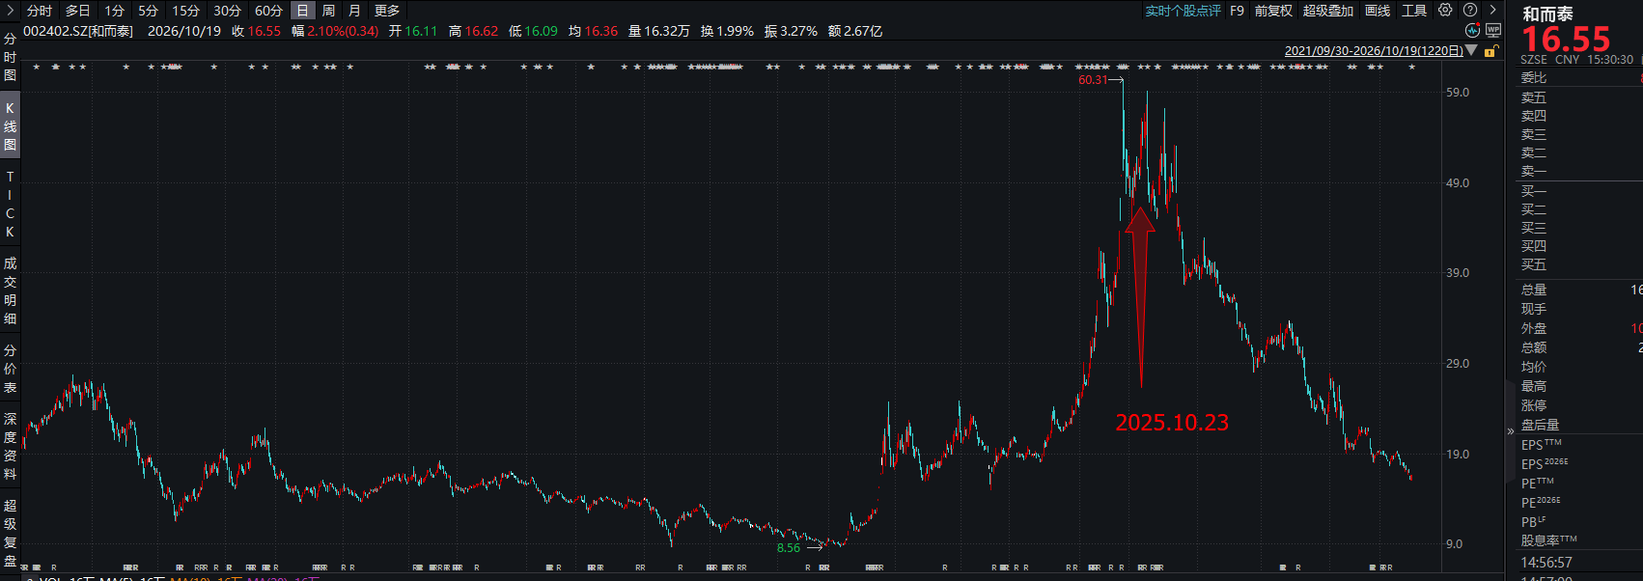Screen dimensions: 1643x581
Task: Expand toolbar with right chevron arrow
Action: (x=1492, y=10)
